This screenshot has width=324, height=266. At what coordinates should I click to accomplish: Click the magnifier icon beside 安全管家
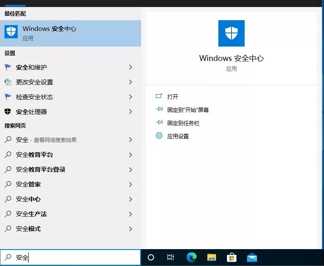[8, 184]
